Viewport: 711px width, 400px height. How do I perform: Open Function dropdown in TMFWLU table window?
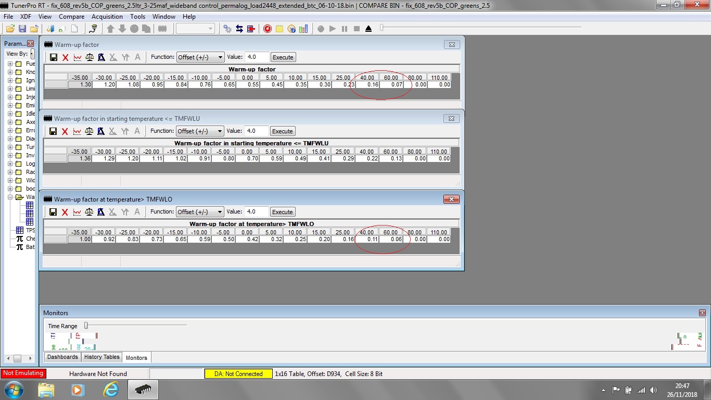(x=200, y=131)
